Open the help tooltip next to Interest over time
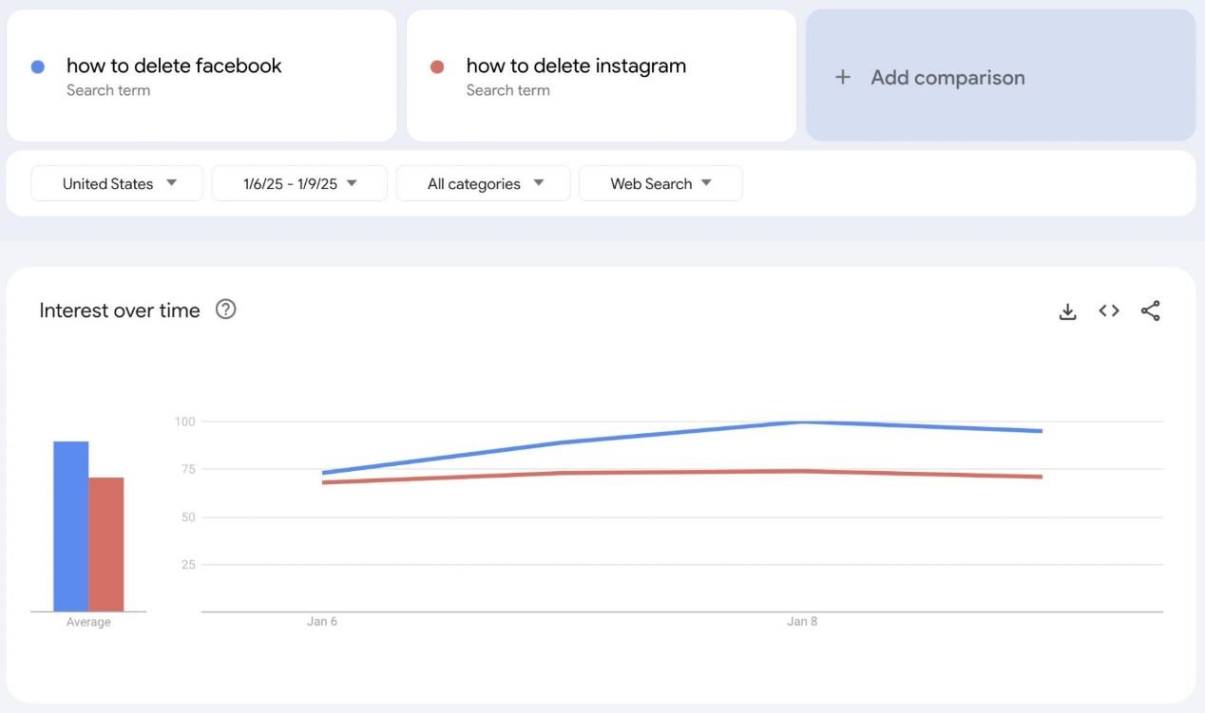 click(x=225, y=309)
